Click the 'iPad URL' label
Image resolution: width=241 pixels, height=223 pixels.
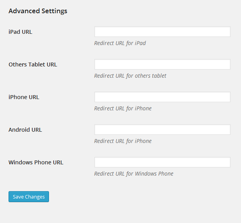(21, 32)
